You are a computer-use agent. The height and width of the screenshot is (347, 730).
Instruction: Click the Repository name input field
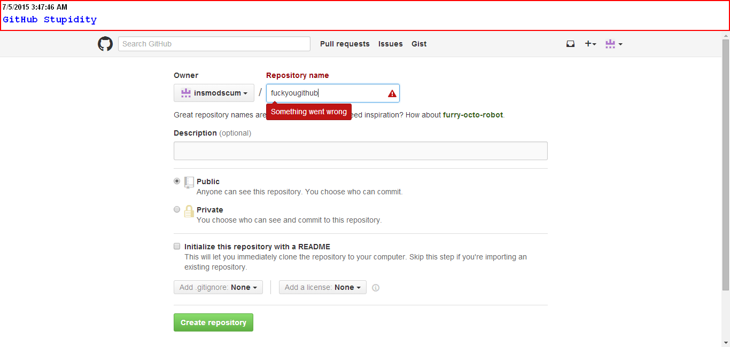click(x=333, y=93)
